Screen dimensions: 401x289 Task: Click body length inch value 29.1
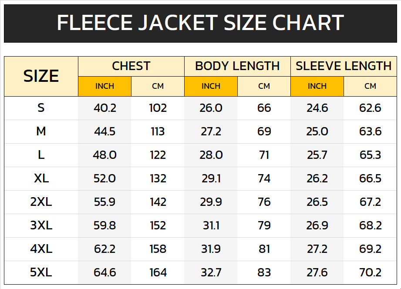point(211,178)
